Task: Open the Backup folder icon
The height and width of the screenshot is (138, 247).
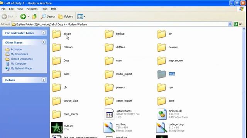Action: [109, 34]
